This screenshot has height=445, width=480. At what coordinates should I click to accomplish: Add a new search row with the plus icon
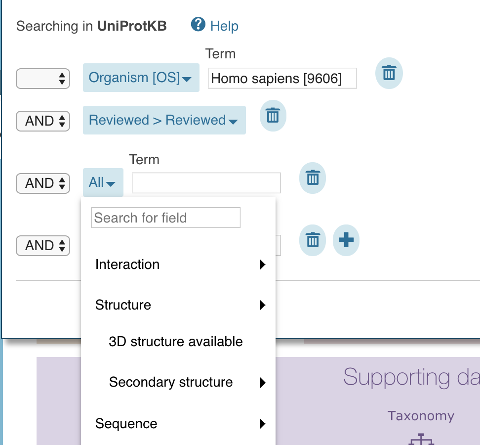coord(346,240)
